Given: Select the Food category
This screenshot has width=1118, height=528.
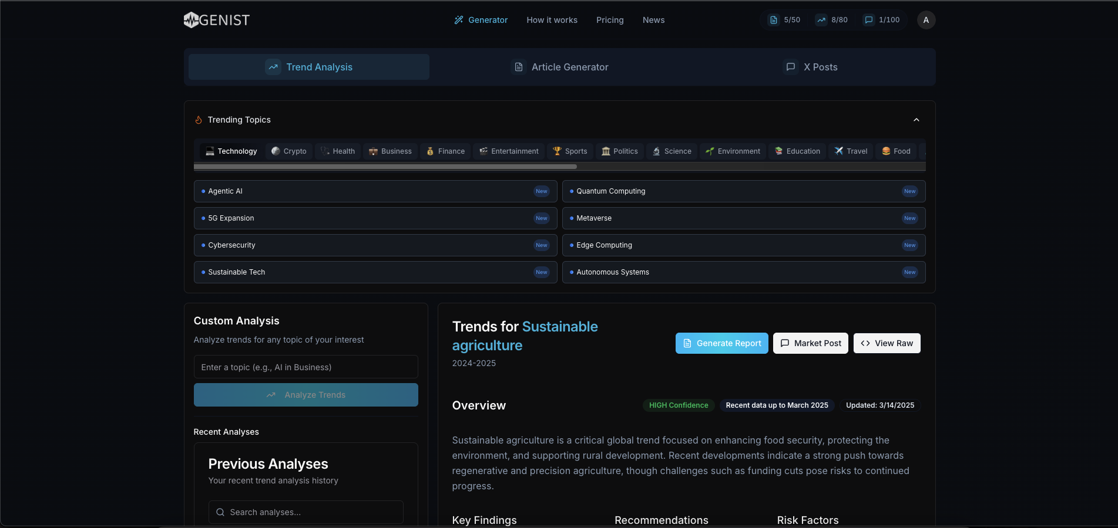Looking at the screenshot, I should coord(896,151).
